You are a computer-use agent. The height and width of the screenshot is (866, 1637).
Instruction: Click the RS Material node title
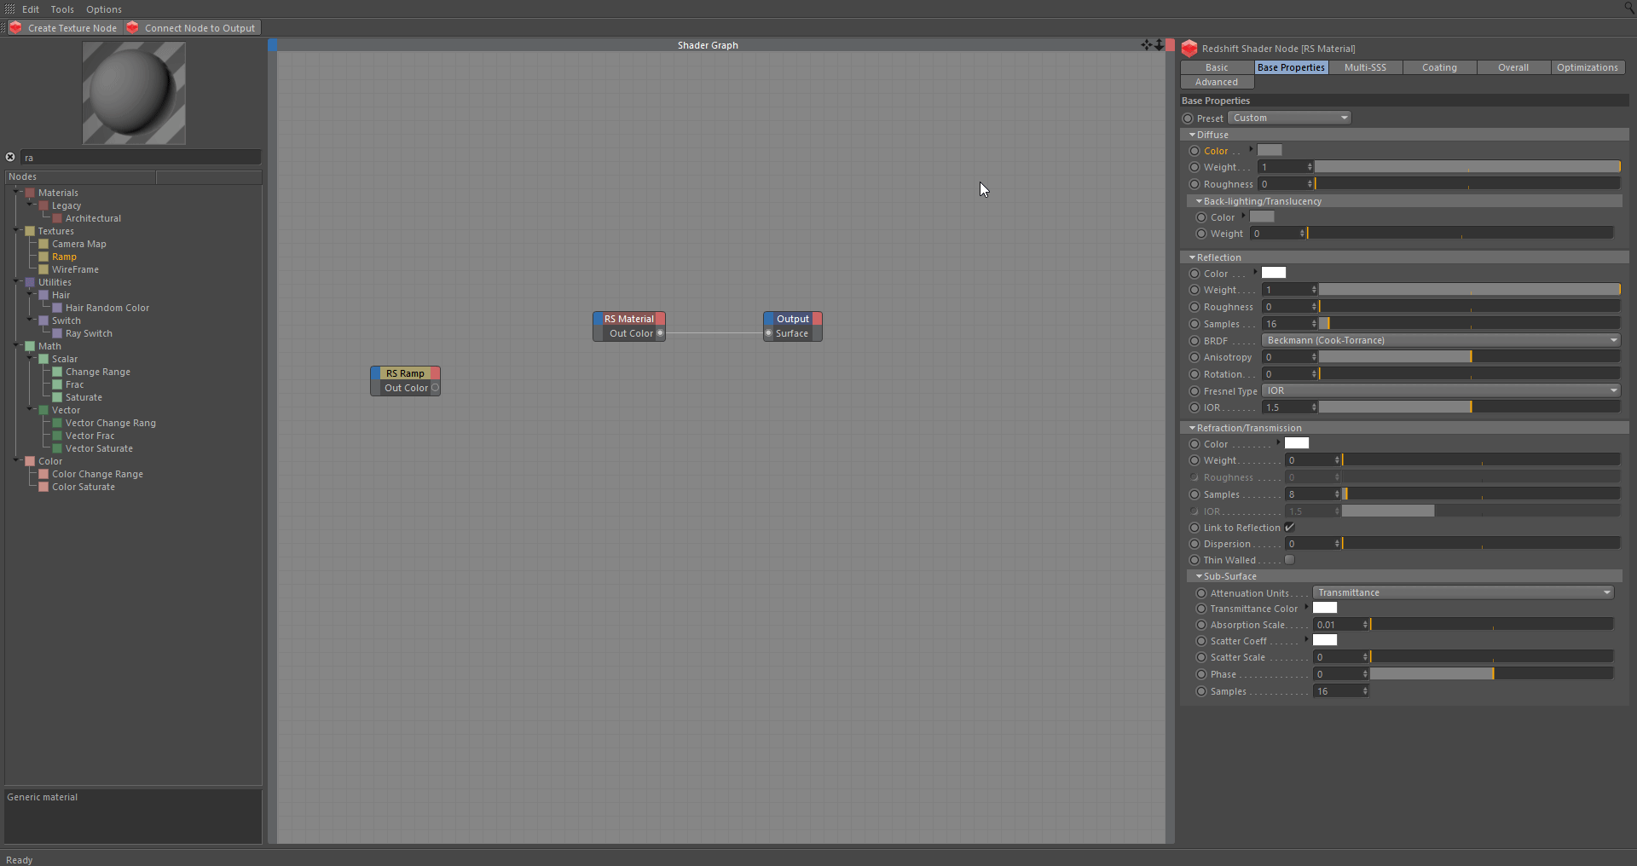point(629,319)
